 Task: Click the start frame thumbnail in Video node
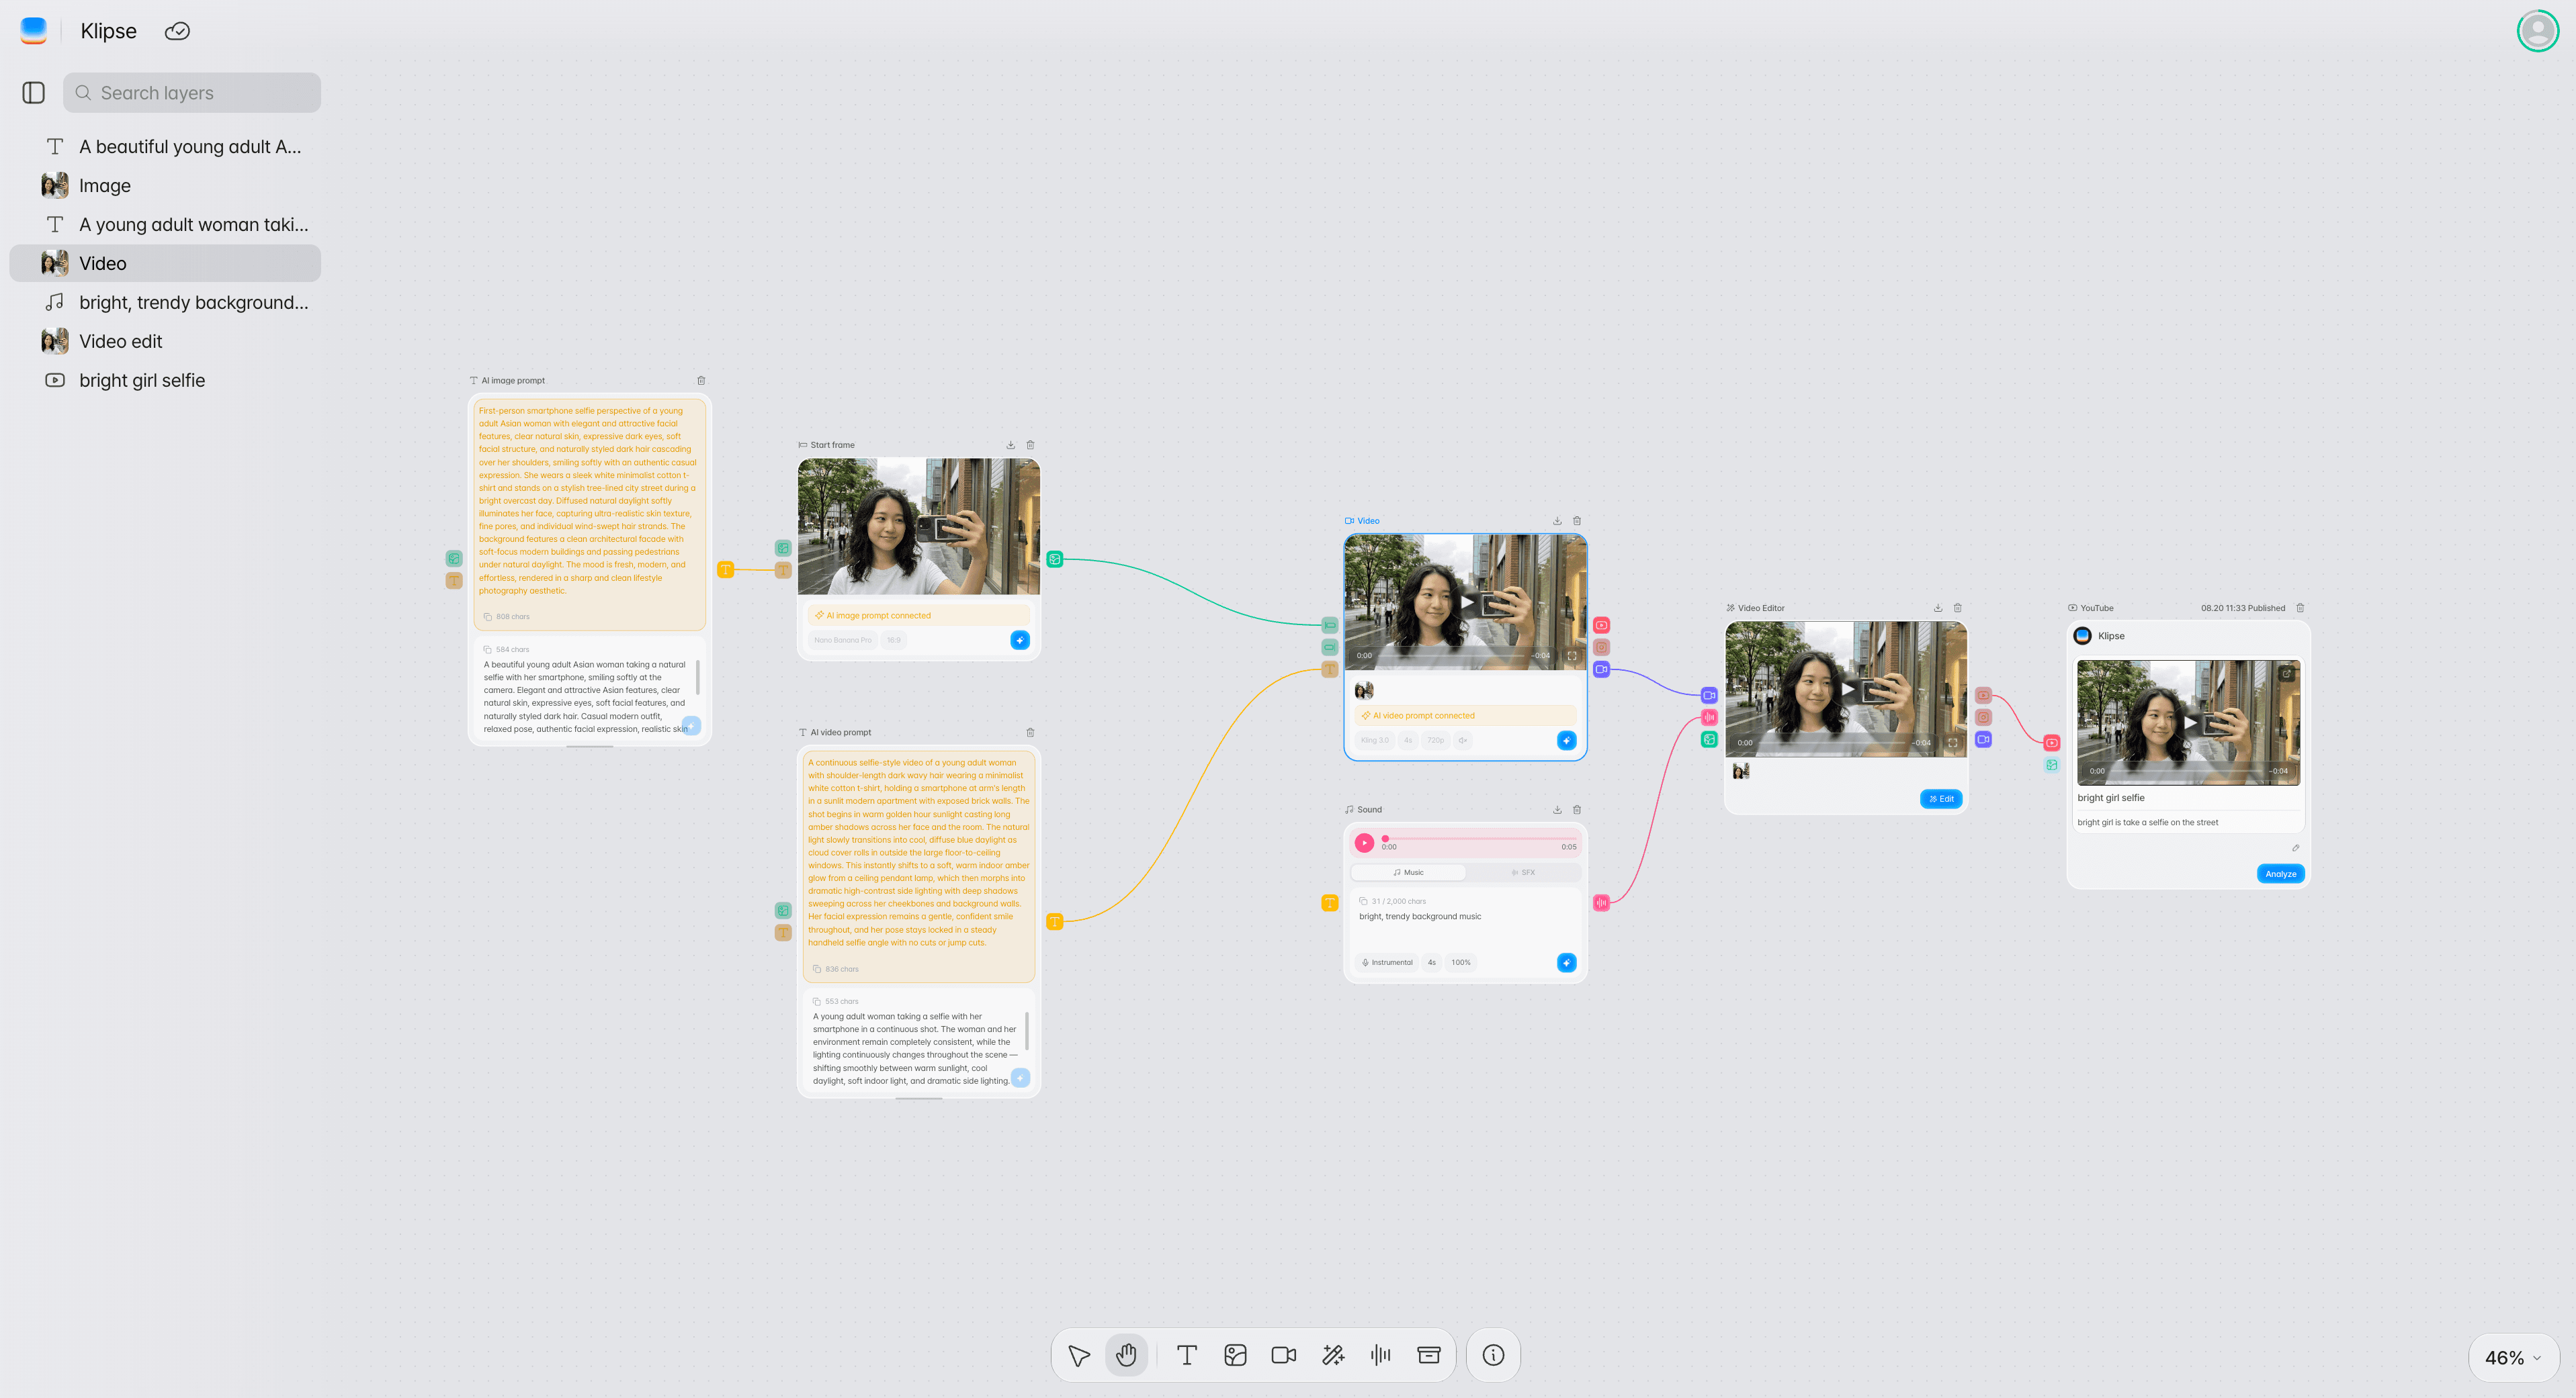(x=1364, y=690)
